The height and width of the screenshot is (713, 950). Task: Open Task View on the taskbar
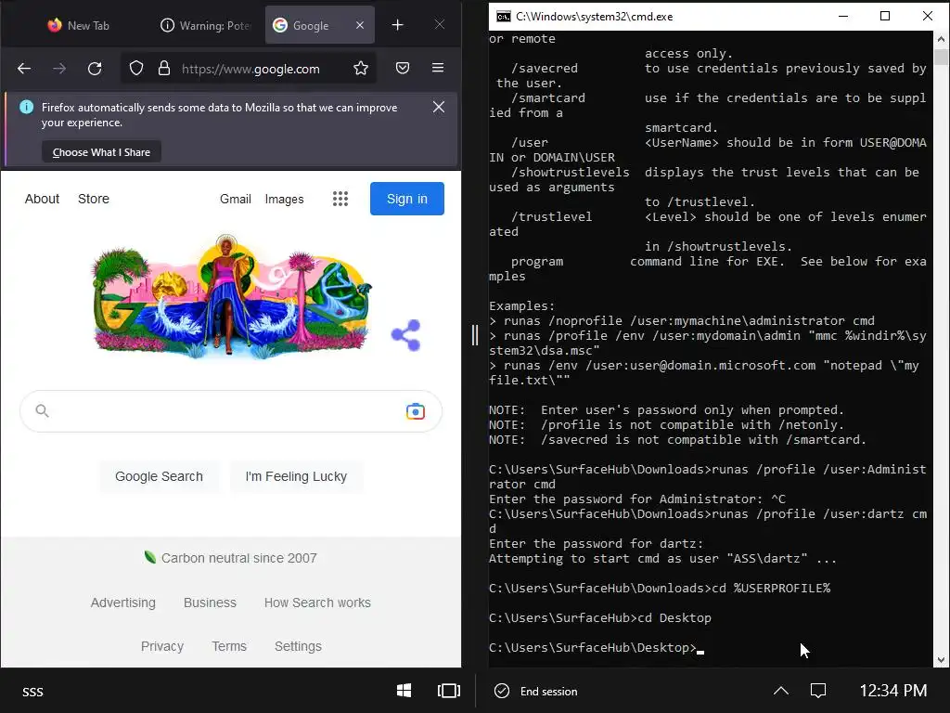(449, 691)
